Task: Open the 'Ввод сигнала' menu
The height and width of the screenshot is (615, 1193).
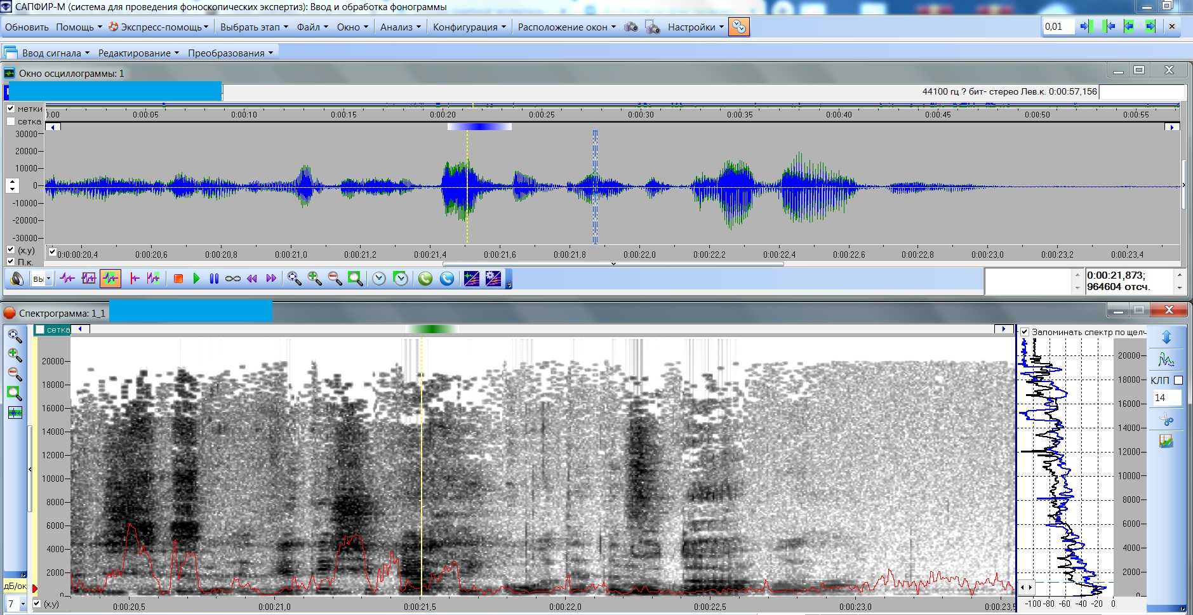Action: tap(56, 53)
